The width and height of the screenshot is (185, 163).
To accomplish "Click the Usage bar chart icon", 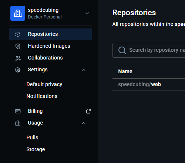I will tap(18, 123).
